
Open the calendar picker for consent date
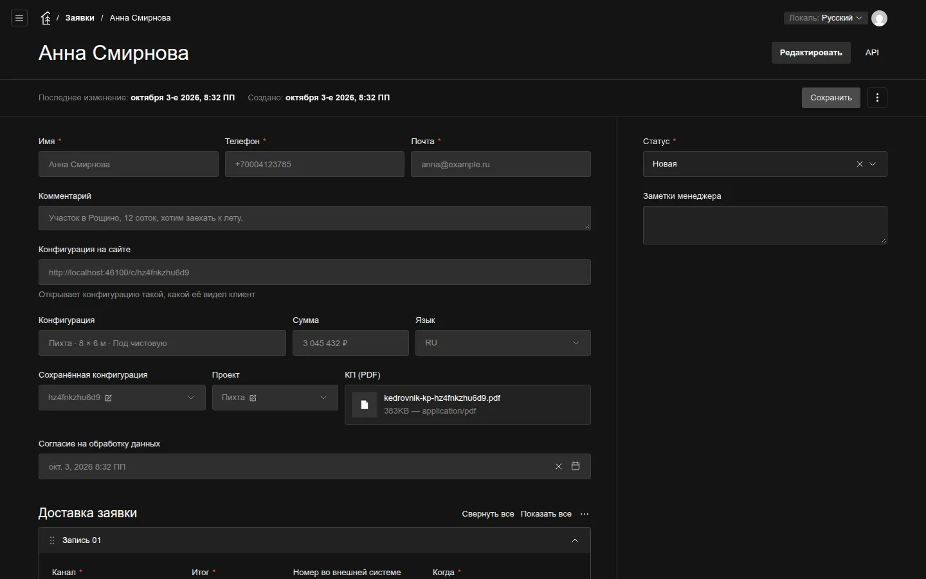(x=576, y=466)
